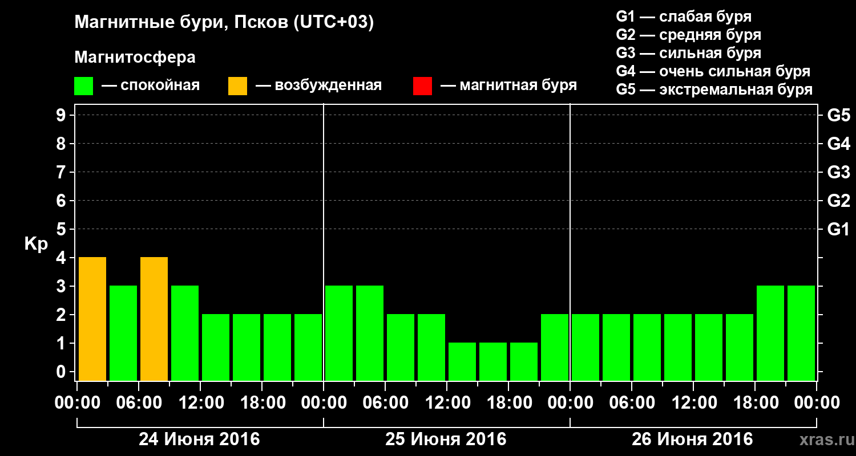Click the green 'спокойная' legend swatch
This screenshot has height=456, width=856.
point(84,86)
